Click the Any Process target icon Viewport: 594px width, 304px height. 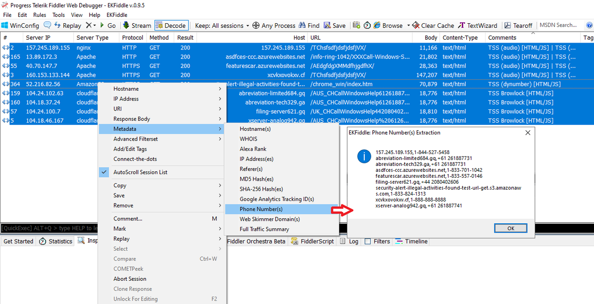[256, 25]
